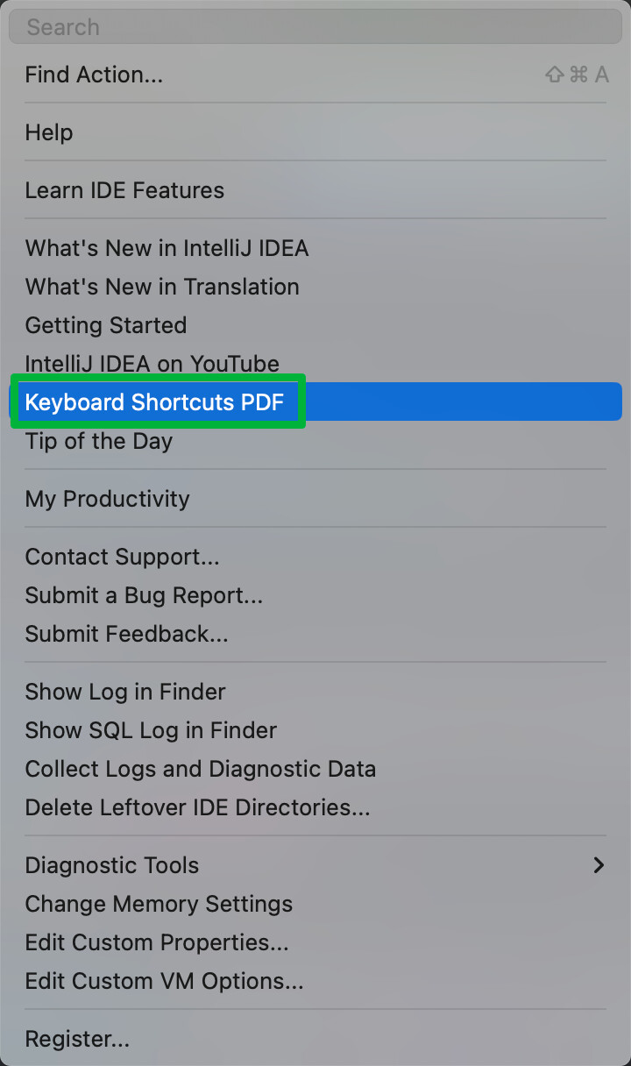Choose Edit Custom VM Options...
The width and height of the screenshot is (631, 1066).
315,981
